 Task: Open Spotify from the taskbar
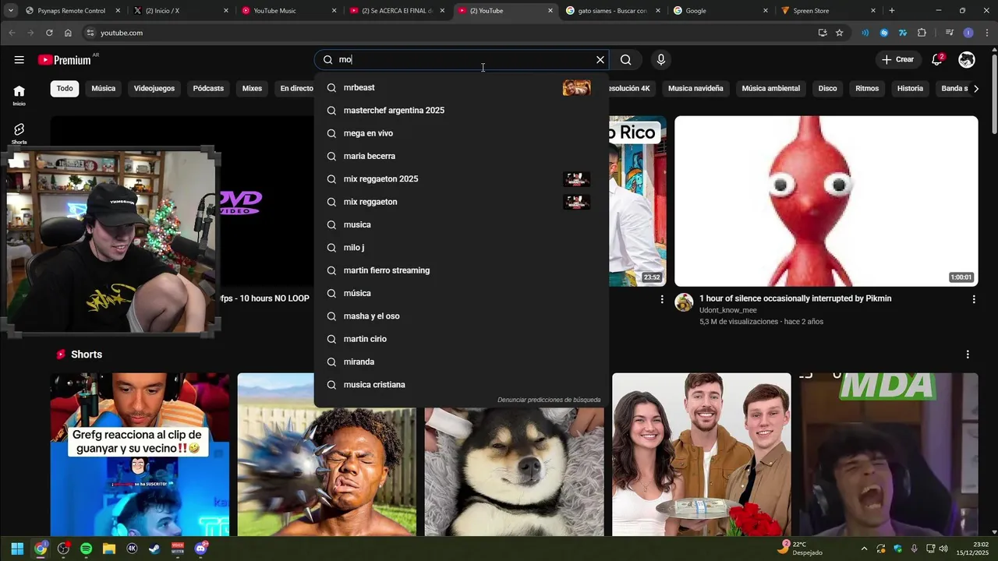[86, 549]
